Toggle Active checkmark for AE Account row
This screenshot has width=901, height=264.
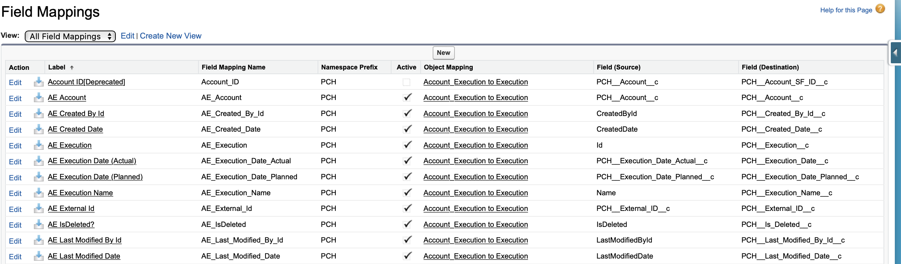[407, 97]
